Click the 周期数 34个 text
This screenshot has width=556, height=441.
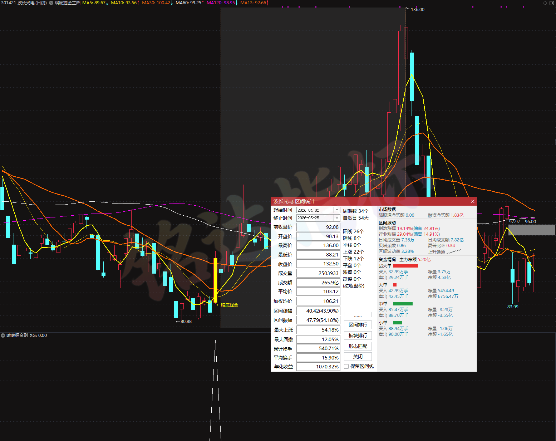point(355,211)
